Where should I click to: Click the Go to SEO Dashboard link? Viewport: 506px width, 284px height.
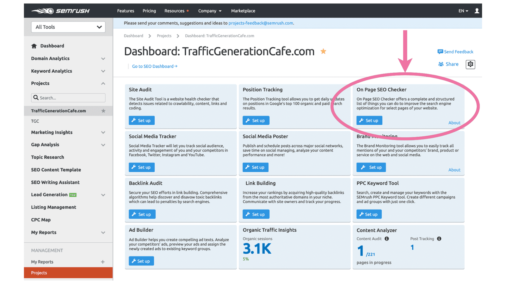pos(154,66)
